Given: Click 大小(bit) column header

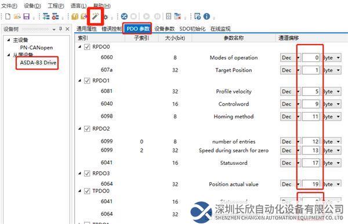Looking at the screenshot, I should tap(175, 38).
